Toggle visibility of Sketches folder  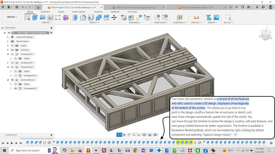click(x=12, y=50)
